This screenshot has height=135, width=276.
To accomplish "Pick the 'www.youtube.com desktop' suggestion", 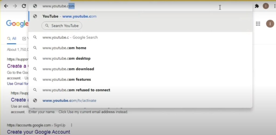I will [x=140, y=58].
